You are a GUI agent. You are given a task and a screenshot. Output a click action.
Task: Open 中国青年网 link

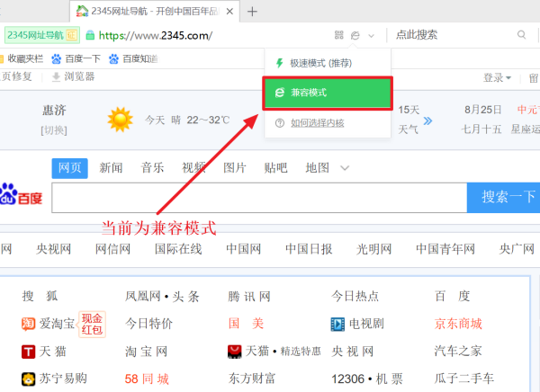pyautogui.click(x=445, y=249)
